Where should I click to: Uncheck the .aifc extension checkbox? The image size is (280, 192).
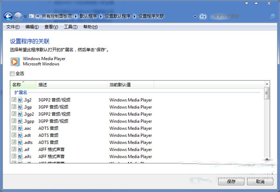tap(14, 156)
